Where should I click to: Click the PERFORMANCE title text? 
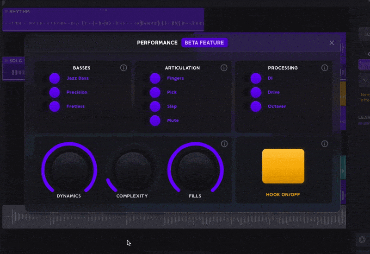point(157,43)
